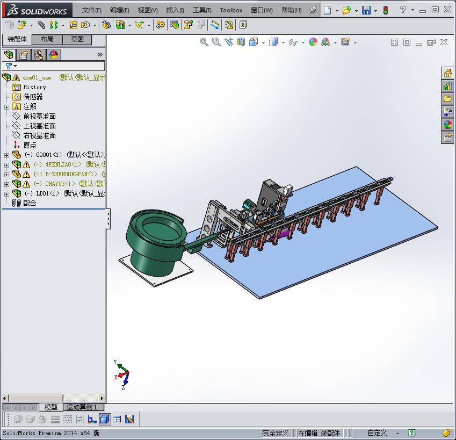Screen dimensions: 456x440
Task: Expand the 4FENLIAO<1> component node
Action: (6, 165)
